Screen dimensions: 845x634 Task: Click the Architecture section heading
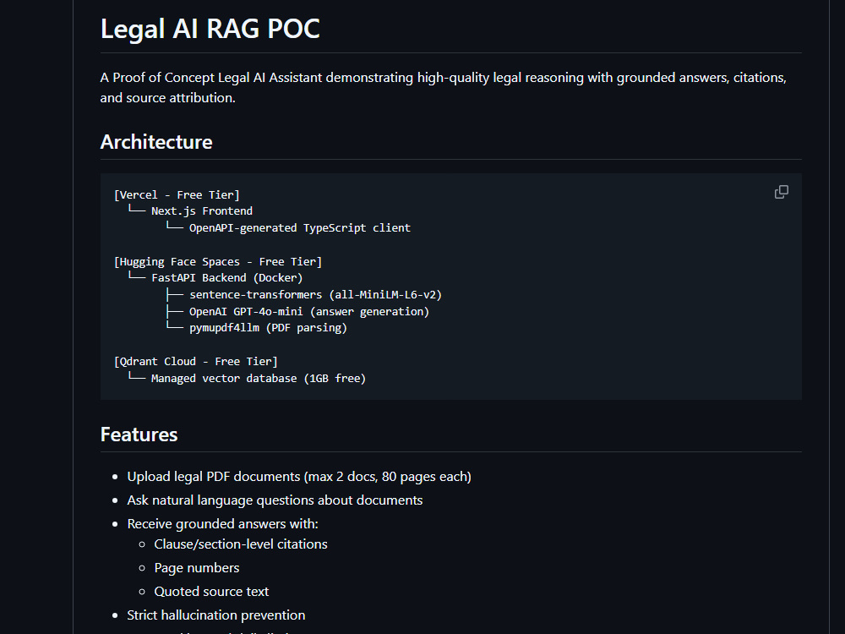(x=156, y=142)
